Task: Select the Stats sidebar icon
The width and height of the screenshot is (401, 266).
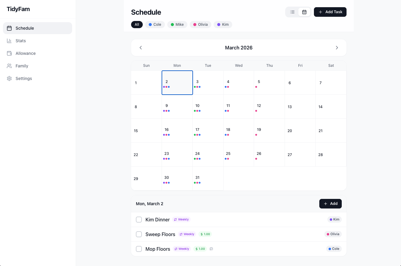Action: click(9, 41)
